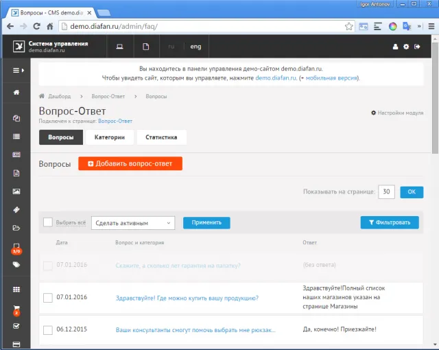Open question about consultants choosing backpack
Image resolution: width=439 pixels, height=350 pixels.
[195, 330]
